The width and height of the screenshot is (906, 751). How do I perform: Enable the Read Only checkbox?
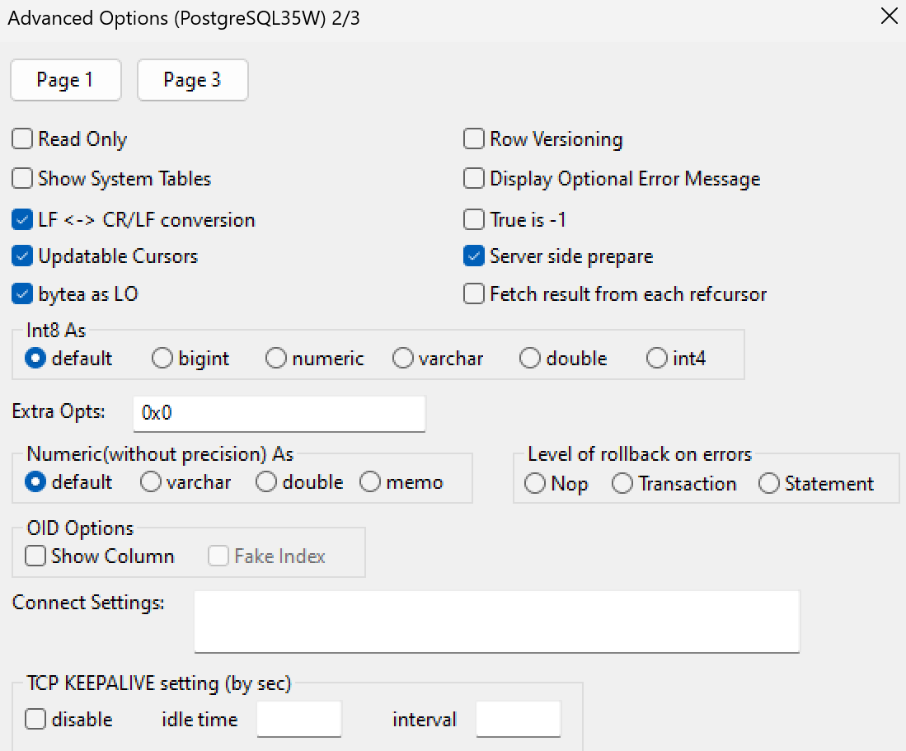click(x=22, y=139)
